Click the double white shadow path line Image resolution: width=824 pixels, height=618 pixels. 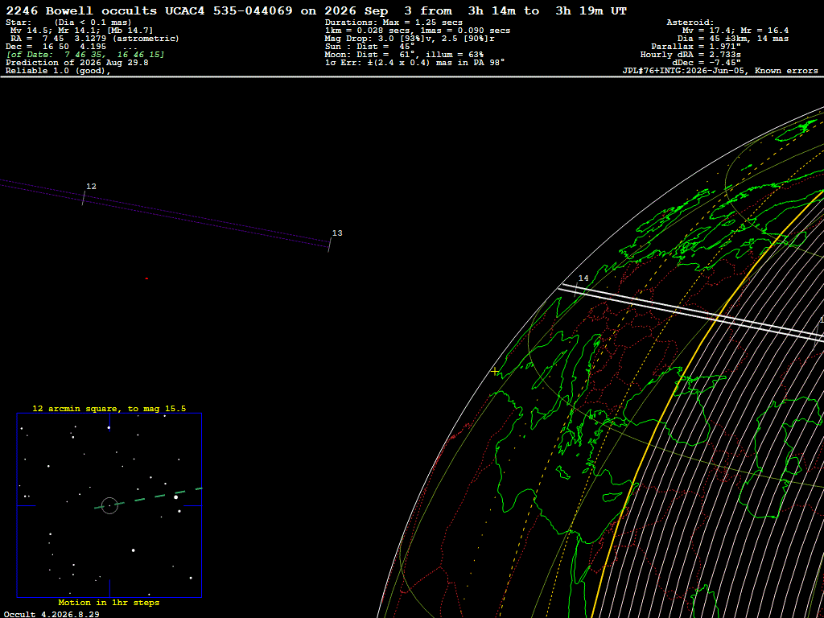693,311
